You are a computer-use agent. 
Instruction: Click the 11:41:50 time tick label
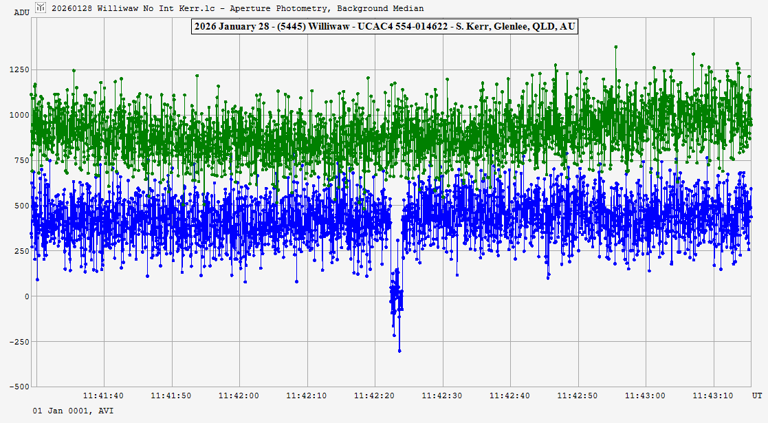(x=171, y=395)
